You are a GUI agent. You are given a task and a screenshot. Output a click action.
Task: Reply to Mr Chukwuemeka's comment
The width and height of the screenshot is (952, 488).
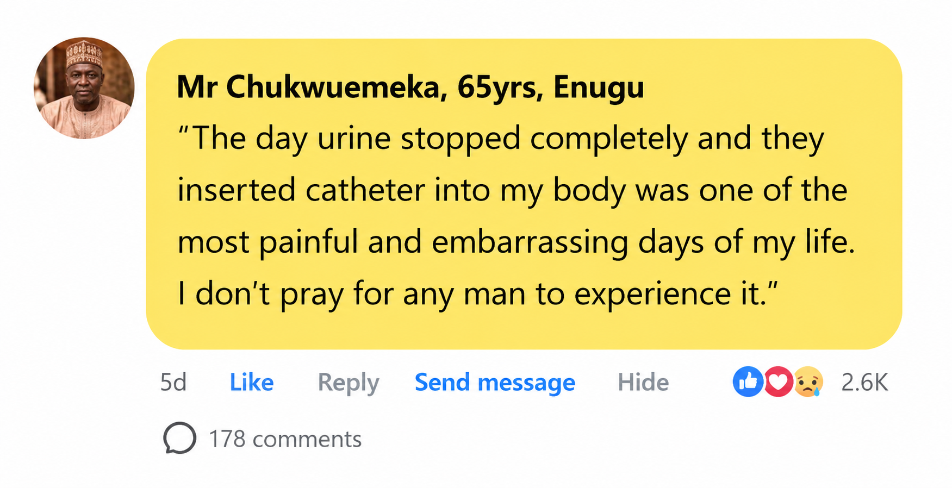[x=348, y=383]
